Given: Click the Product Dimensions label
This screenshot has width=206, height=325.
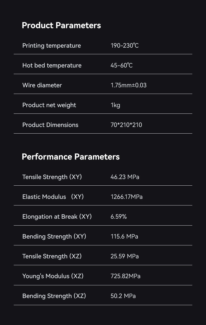Looking at the screenshot, I should (x=50, y=125).
